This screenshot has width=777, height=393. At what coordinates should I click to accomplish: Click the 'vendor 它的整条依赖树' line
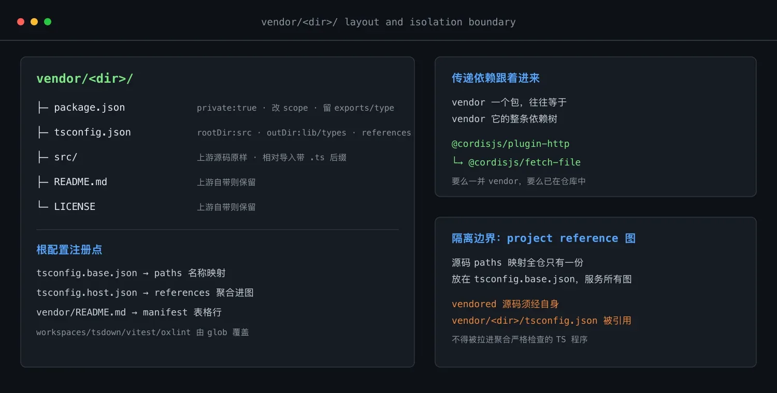[x=505, y=119]
